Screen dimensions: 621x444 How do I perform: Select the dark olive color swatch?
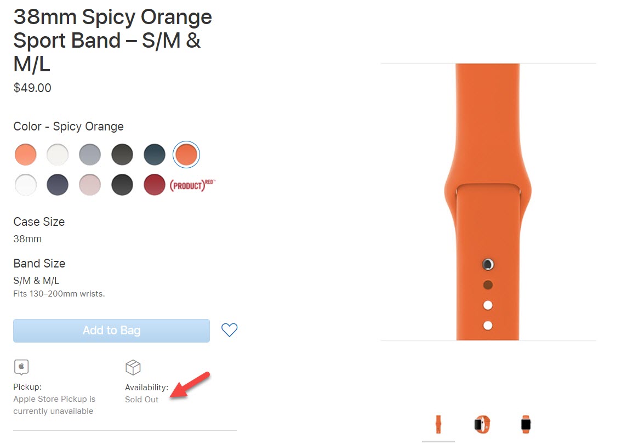click(122, 154)
